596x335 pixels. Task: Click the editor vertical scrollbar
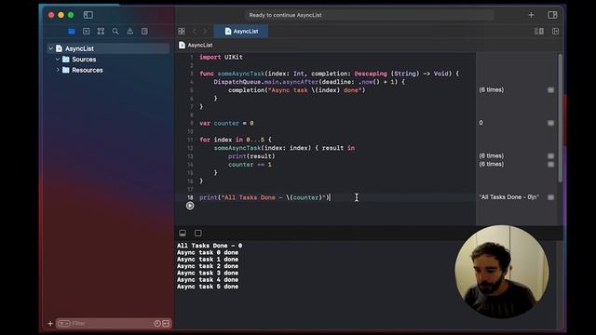pyautogui.click(x=561, y=118)
